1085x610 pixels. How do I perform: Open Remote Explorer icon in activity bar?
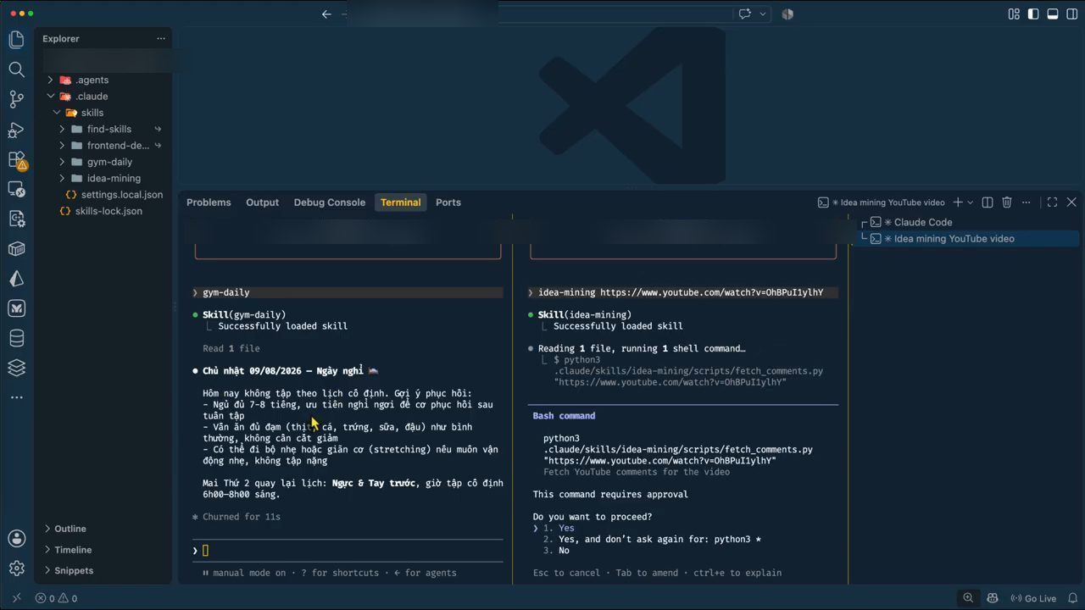pos(16,189)
